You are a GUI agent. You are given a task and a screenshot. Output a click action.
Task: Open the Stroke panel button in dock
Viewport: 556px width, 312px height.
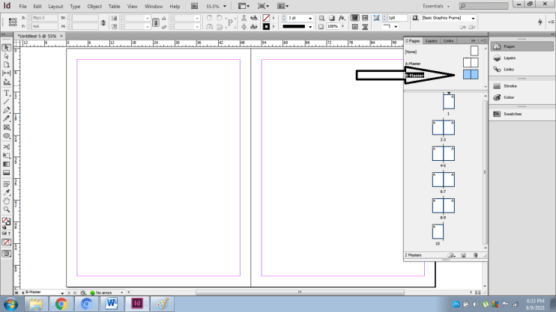pos(522,86)
